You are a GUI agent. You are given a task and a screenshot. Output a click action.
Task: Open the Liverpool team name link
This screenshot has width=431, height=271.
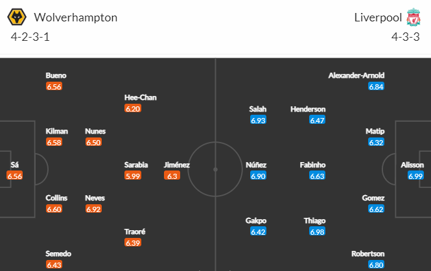point(378,18)
